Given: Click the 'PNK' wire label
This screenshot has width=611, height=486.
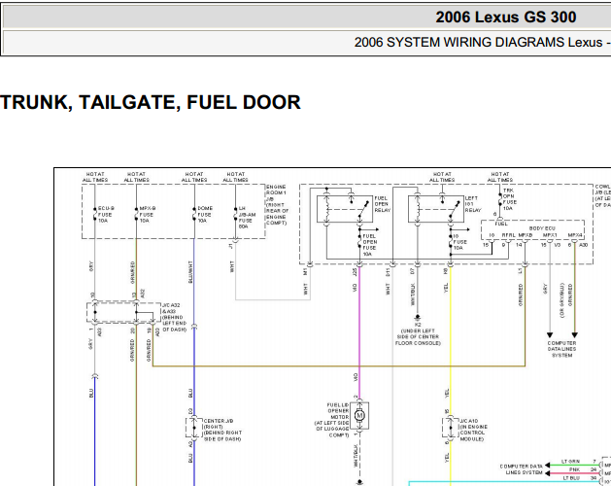Looking at the screenshot, I should (574, 469).
